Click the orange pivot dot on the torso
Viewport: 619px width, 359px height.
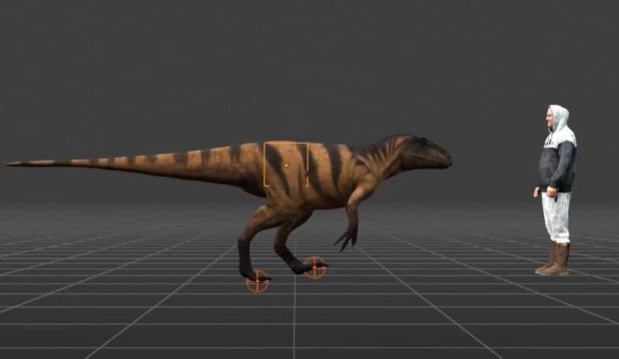coord(285,164)
